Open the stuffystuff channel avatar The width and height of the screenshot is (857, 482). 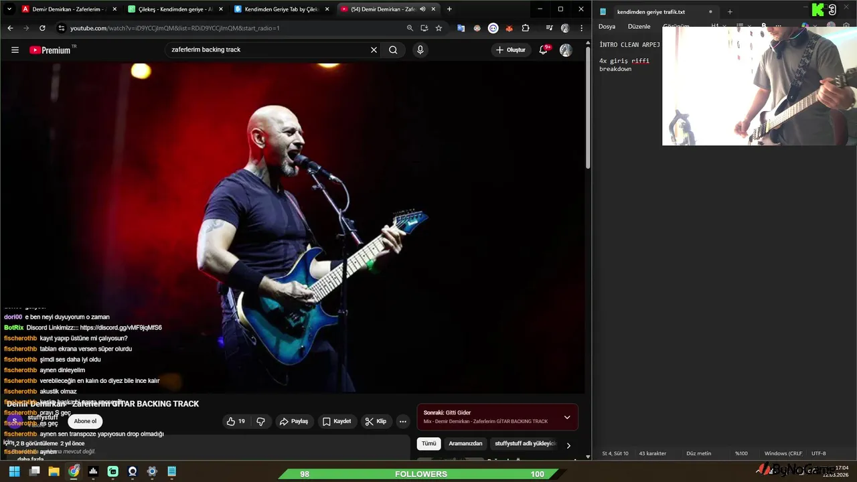click(14, 421)
